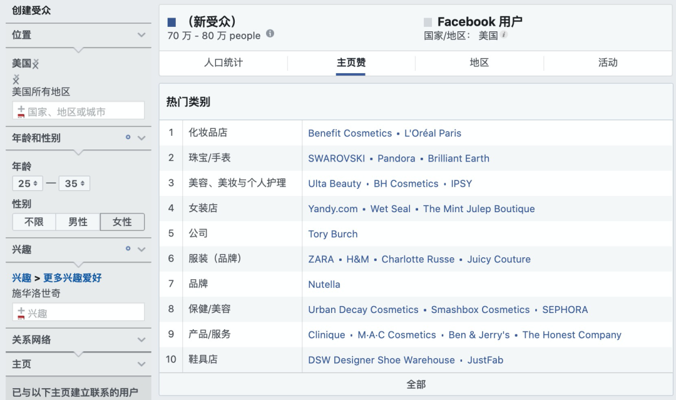Open Smashbox Cosmetics link
676x400 pixels.
tap(480, 310)
